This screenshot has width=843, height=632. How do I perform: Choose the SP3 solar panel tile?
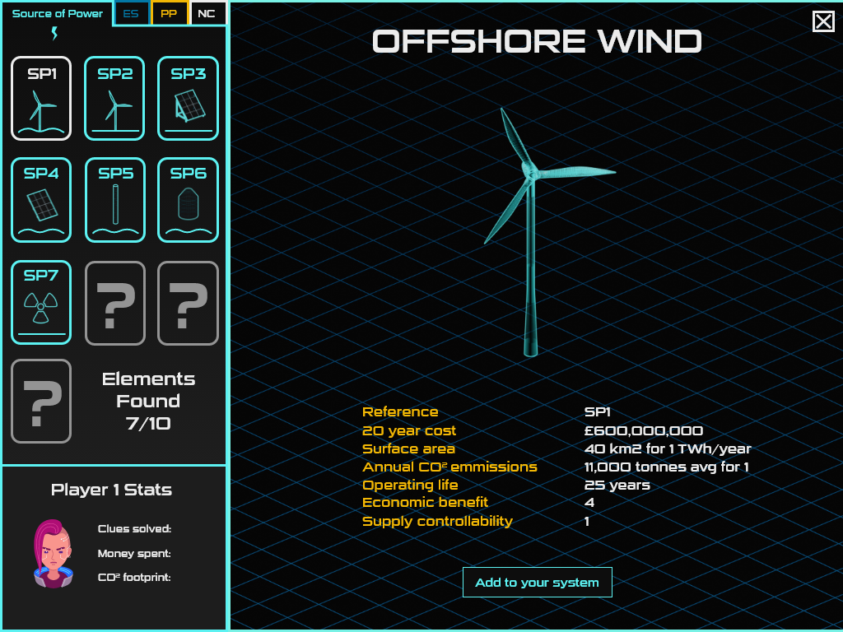188,99
